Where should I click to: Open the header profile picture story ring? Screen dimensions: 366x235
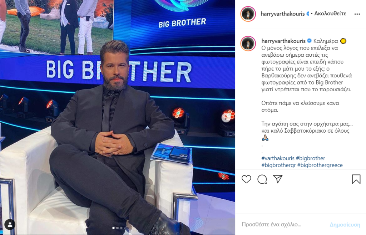[248, 14]
